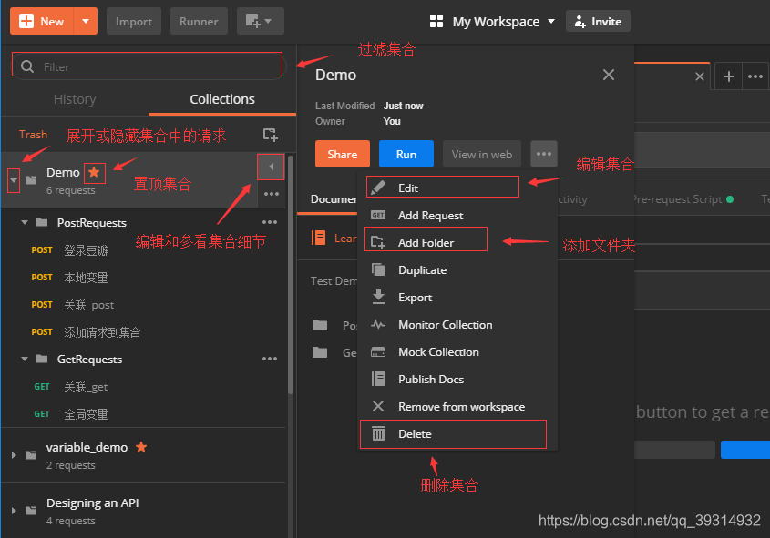Click View in web

coord(482,154)
